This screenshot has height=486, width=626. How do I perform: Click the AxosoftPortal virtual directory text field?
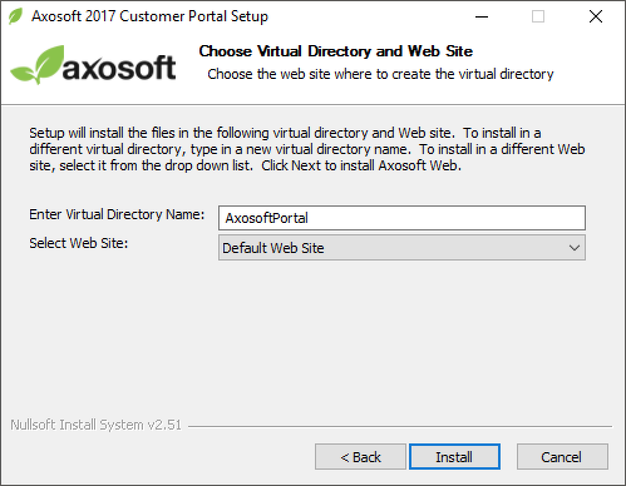[401, 218]
